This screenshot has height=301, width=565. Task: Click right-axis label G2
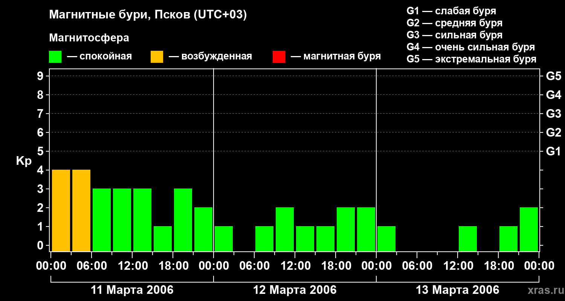pos(554,132)
